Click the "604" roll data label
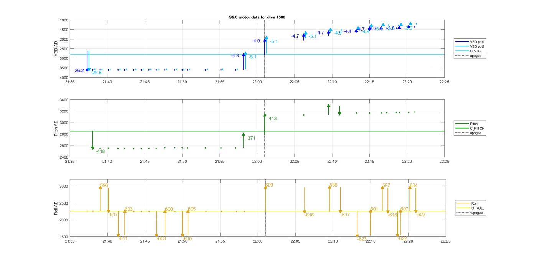The width and height of the screenshot is (537, 266). click(x=413, y=186)
